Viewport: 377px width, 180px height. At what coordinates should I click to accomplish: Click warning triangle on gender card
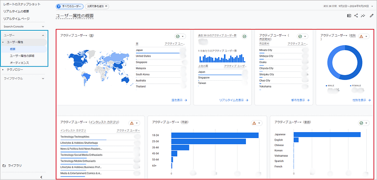[361, 36]
